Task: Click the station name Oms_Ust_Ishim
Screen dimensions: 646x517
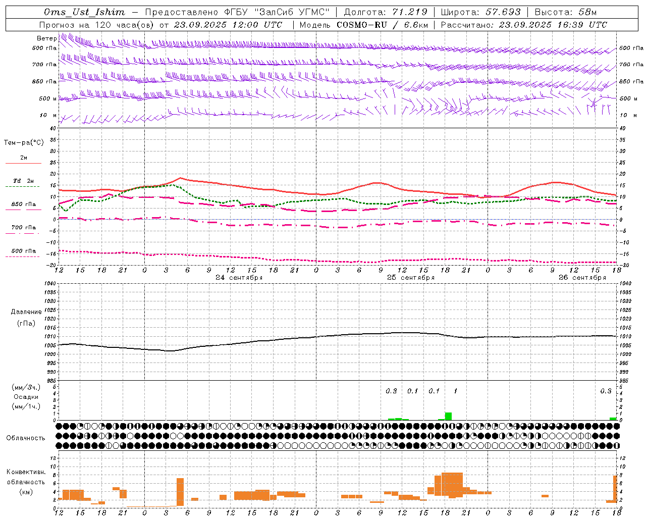Action: click(84, 12)
